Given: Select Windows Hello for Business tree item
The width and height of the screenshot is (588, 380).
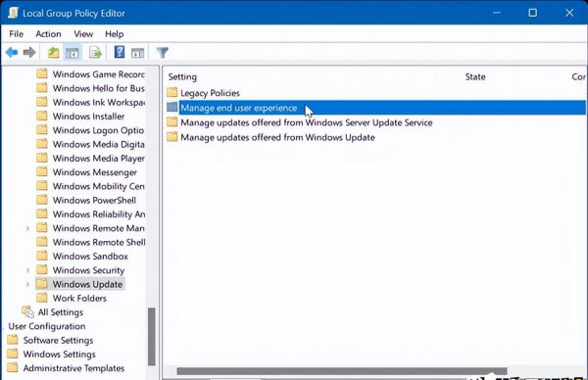Looking at the screenshot, I should tap(99, 88).
